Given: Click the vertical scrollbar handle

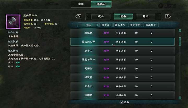Looking at the screenshot, I should [x=180, y=41].
